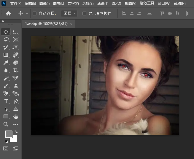Select the Zoom magnifier tool
The image size is (194, 159).
pos(6,124)
